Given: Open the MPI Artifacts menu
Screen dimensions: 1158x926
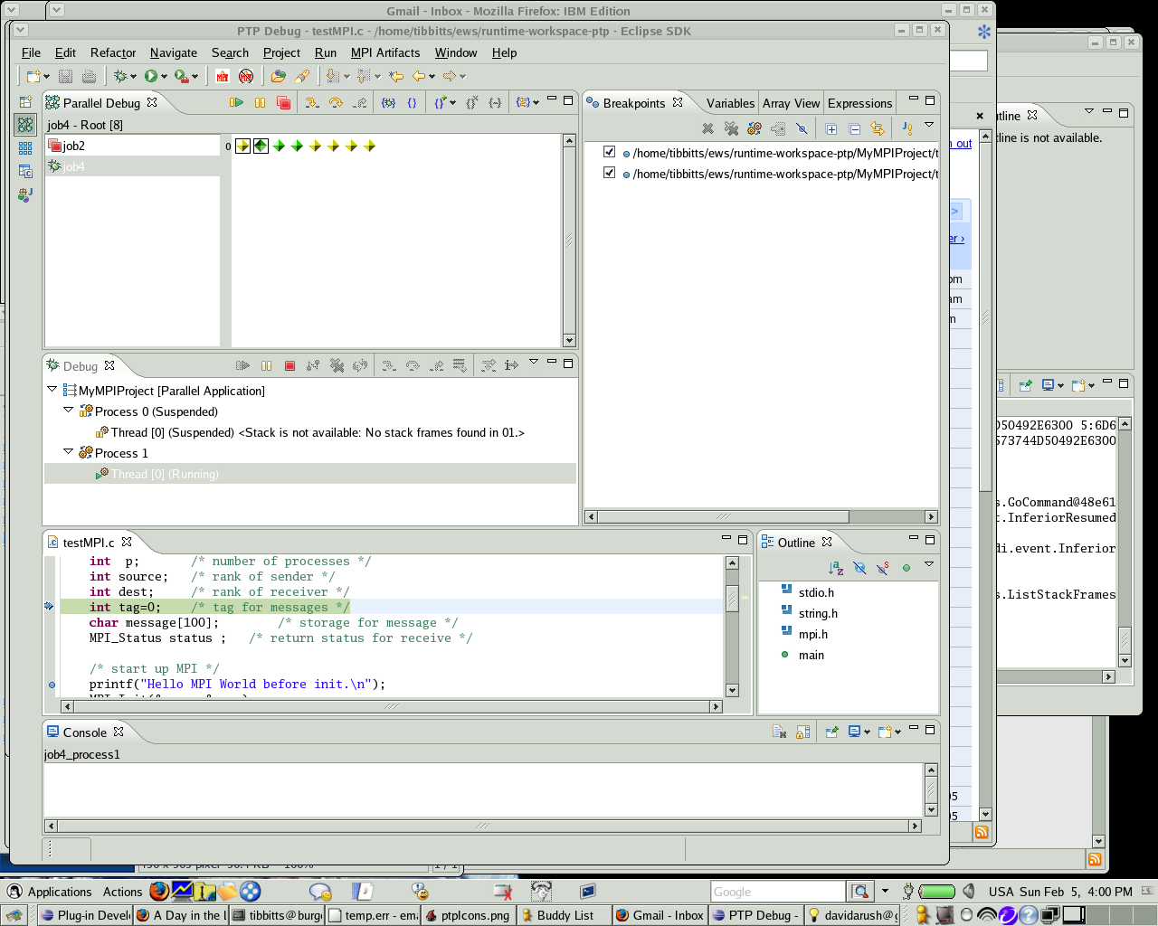Looking at the screenshot, I should click(x=385, y=52).
